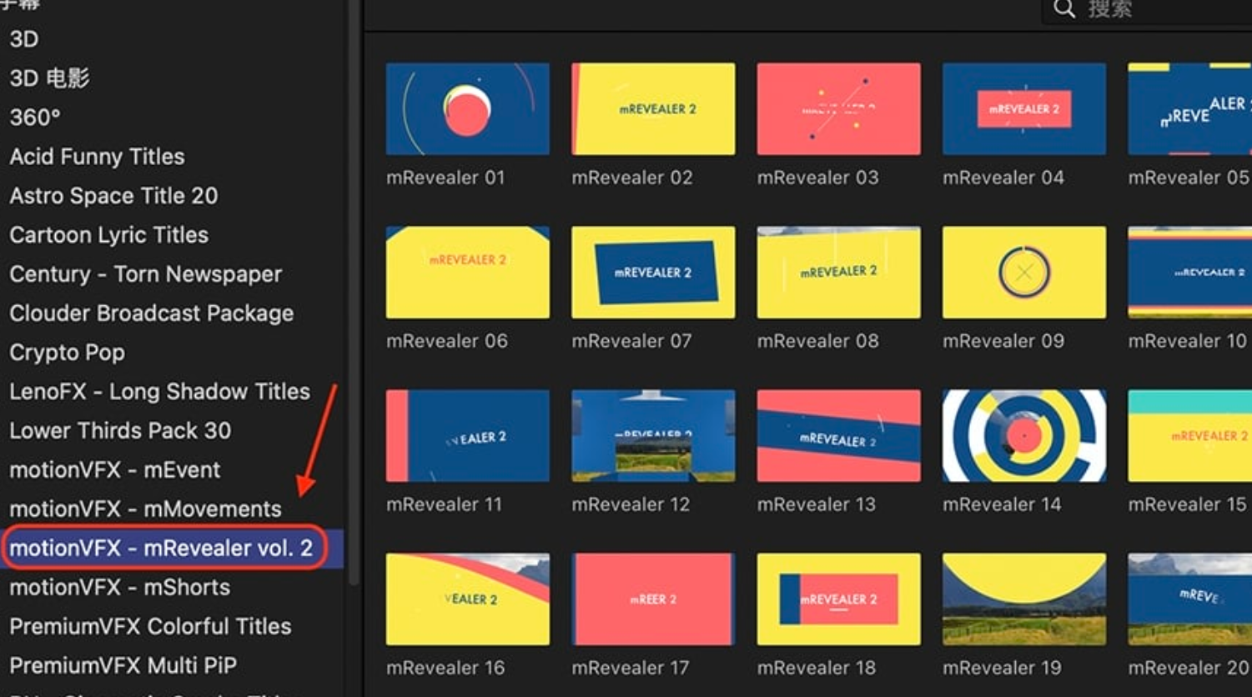Image resolution: width=1252 pixels, height=697 pixels.
Task: Select Clouder Broadcast Package category
Action: (151, 313)
